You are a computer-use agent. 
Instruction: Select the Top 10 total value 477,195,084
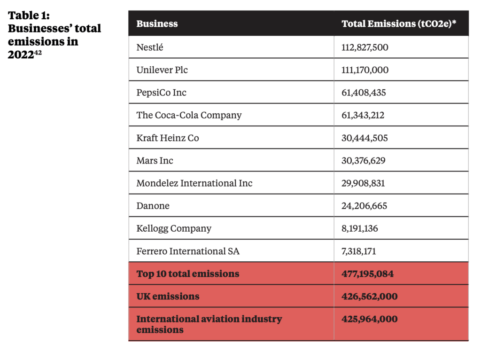click(367, 274)
